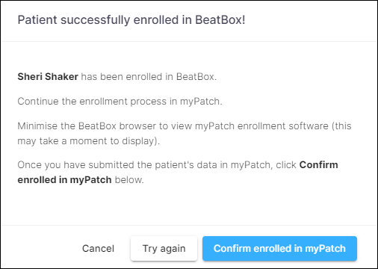The height and width of the screenshot is (269, 378).
Task: Click "myPatch" in the Continue enrollment line
Action: point(201,102)
